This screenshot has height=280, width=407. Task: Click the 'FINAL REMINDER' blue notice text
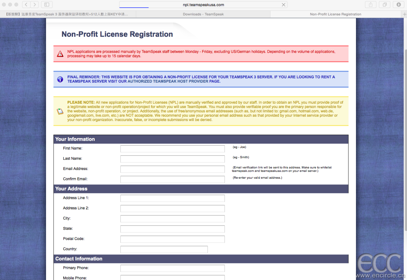pyautogui.click(x=201, y=79)
